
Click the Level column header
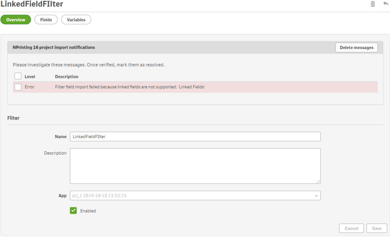(x=30, y=77)
